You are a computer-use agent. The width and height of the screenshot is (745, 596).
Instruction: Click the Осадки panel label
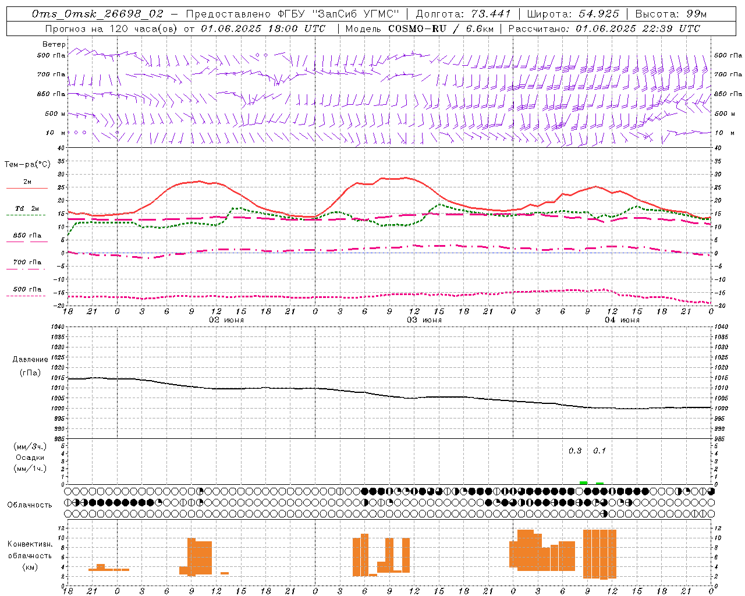(x=30, y=457)
